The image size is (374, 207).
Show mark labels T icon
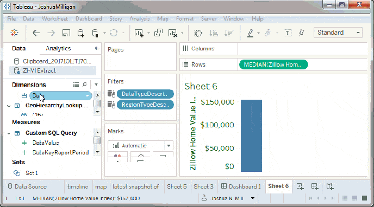pyautogui.click(x=288, y=33)
